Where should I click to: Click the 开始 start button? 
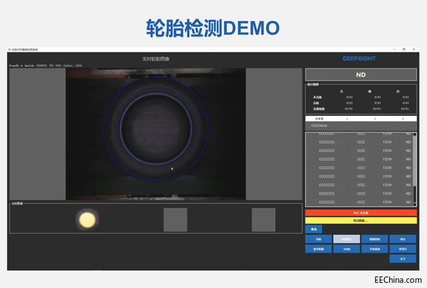pyautogui.click(x=319, y=239)
